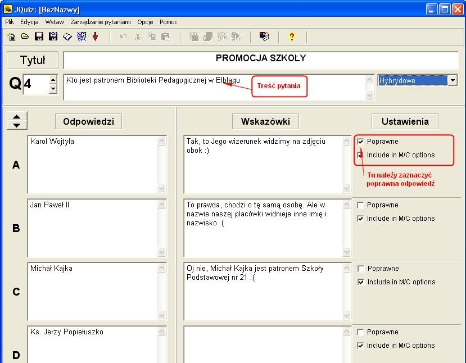Click scroll up arrow in hint A box
466x363 pixels.
pyautogui.click(x=346, y=140)
